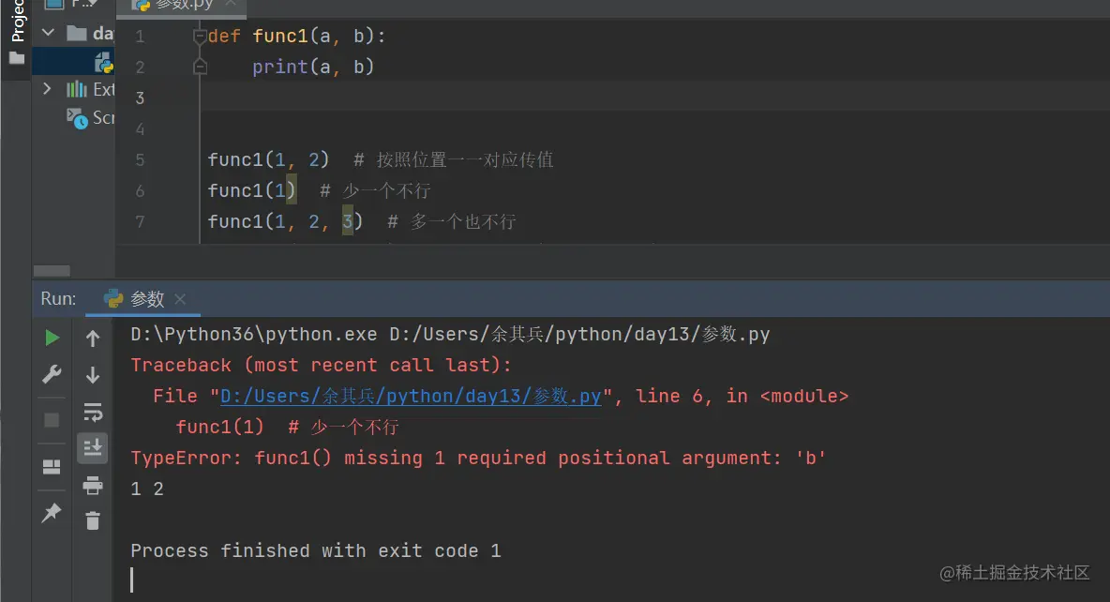This screenshot has height=602, width=1110.
Task: Fold the func1 definition at line 1
Action: click(200, 37)
